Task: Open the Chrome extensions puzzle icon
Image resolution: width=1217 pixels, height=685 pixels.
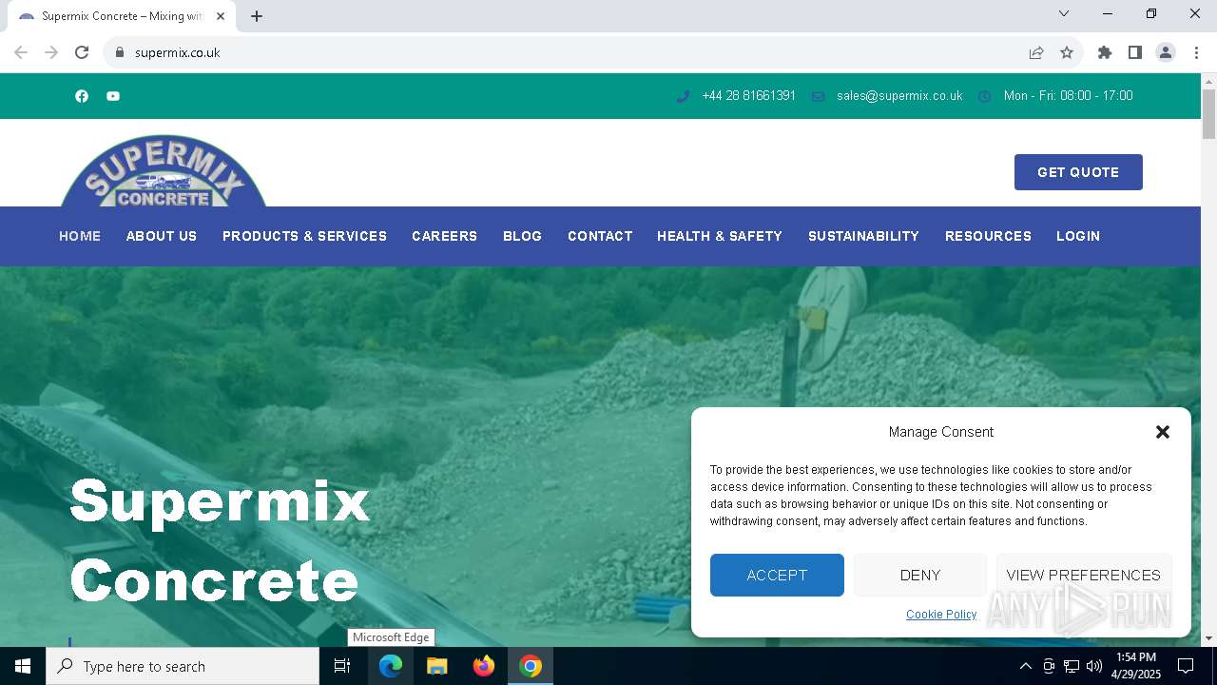Action: click(1105, 52)
